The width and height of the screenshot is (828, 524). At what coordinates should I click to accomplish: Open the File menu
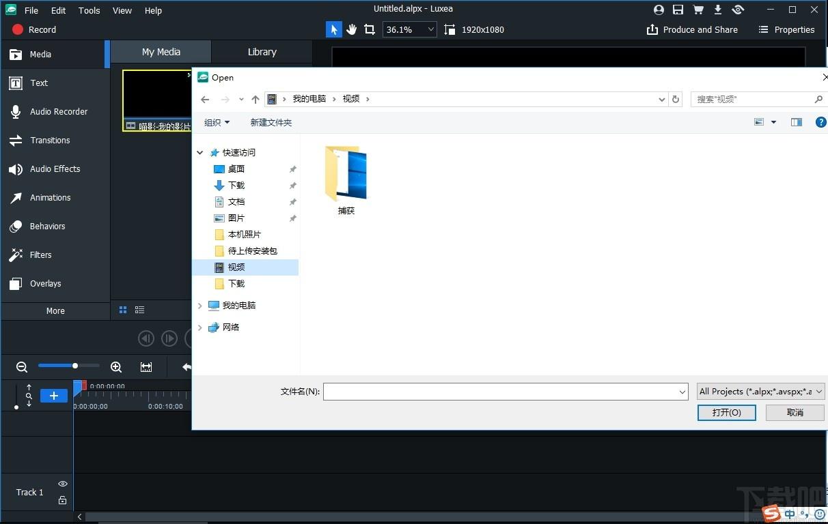tap(31, 10)
